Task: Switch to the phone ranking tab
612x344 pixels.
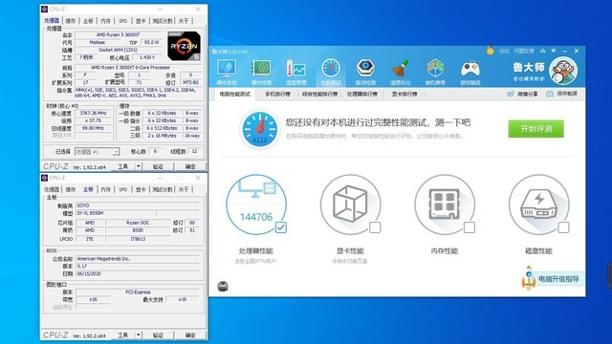Action: [x=277, y=94]
